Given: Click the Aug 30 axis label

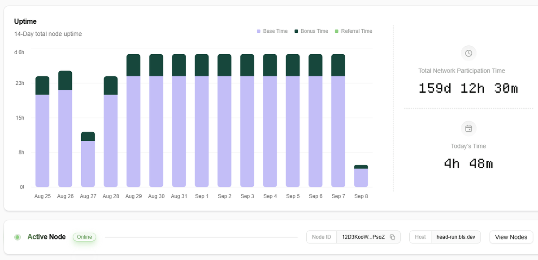Looking at the screenshot, I should click(156, 196).
